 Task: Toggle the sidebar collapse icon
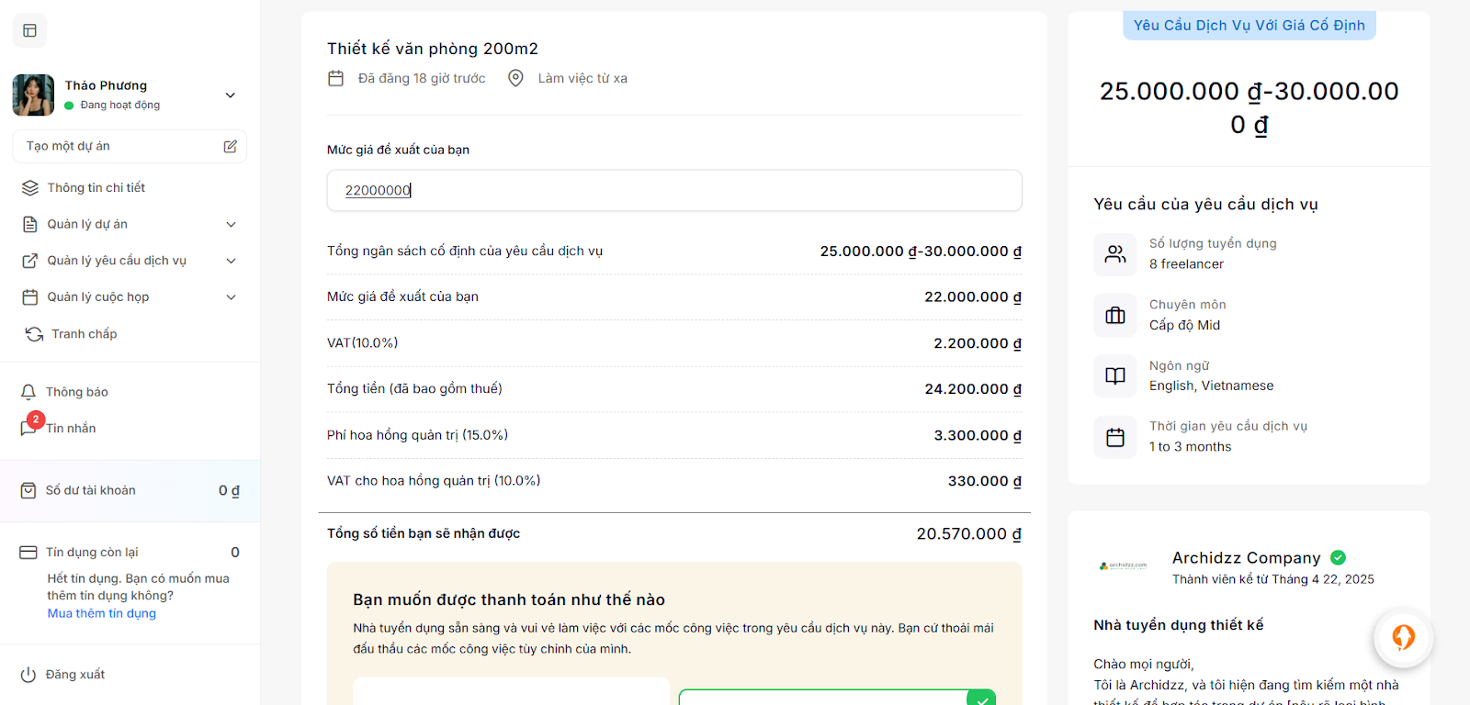29,31
